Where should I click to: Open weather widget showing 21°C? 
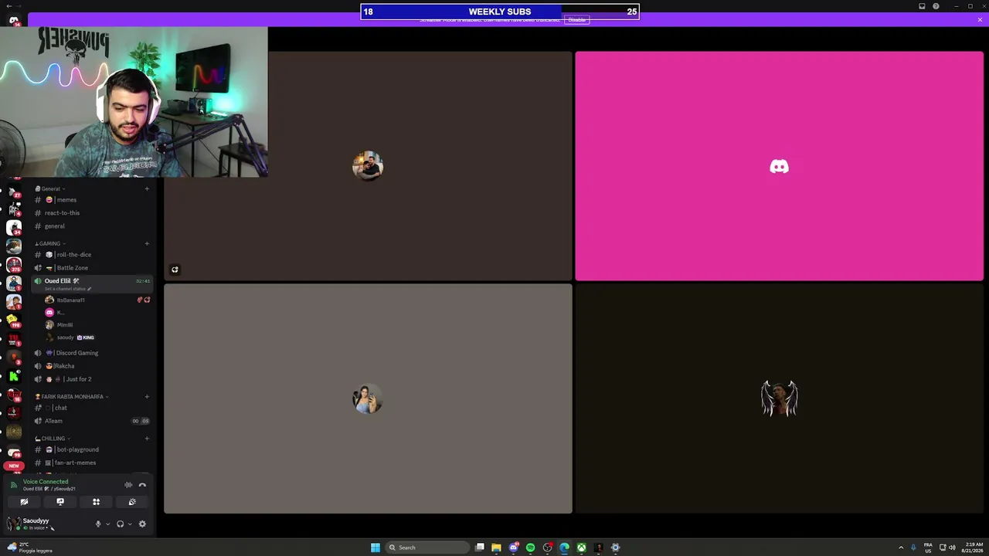tap(31, 548)
